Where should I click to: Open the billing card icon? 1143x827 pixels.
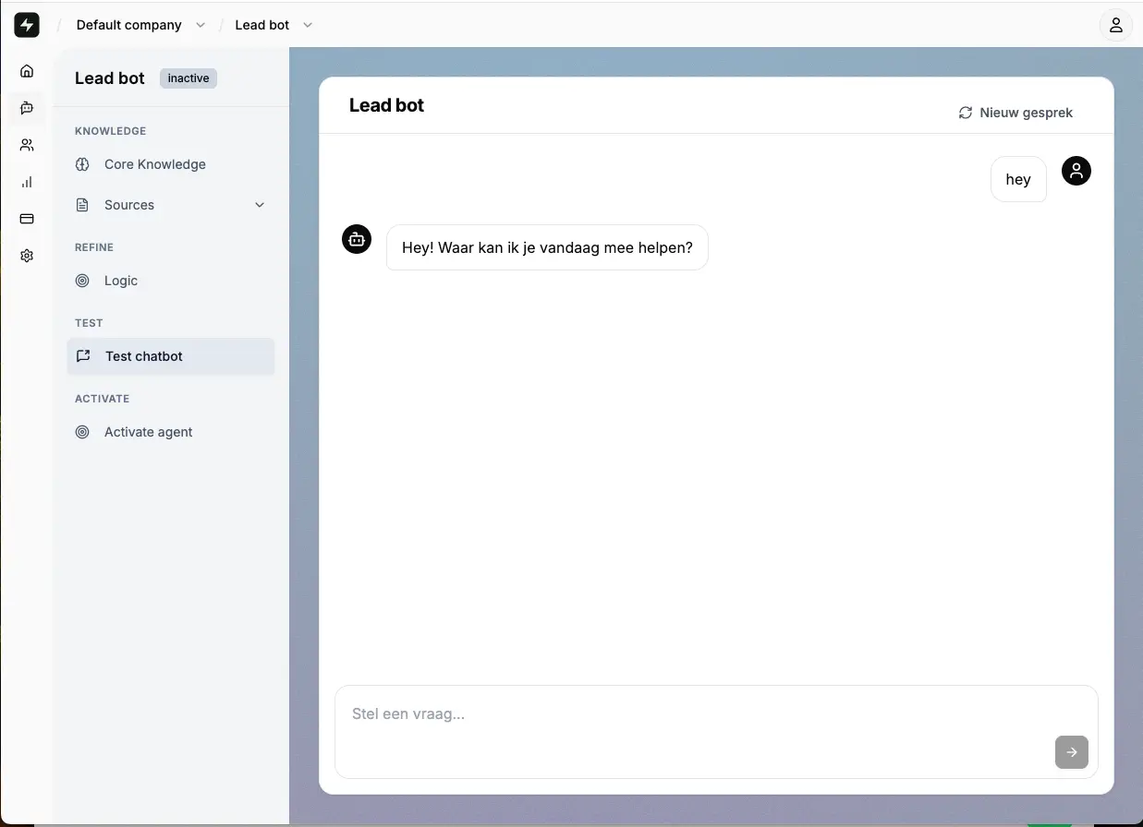(27, 219)
